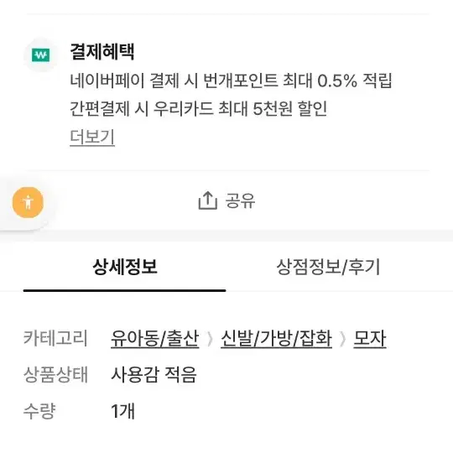Open the 모자 category link
Image resolution: width=453 pixels, height=453 pixels.
(x=369, y=338)
